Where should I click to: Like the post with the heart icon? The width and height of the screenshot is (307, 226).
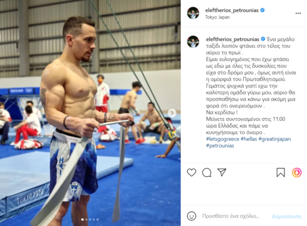192,172
